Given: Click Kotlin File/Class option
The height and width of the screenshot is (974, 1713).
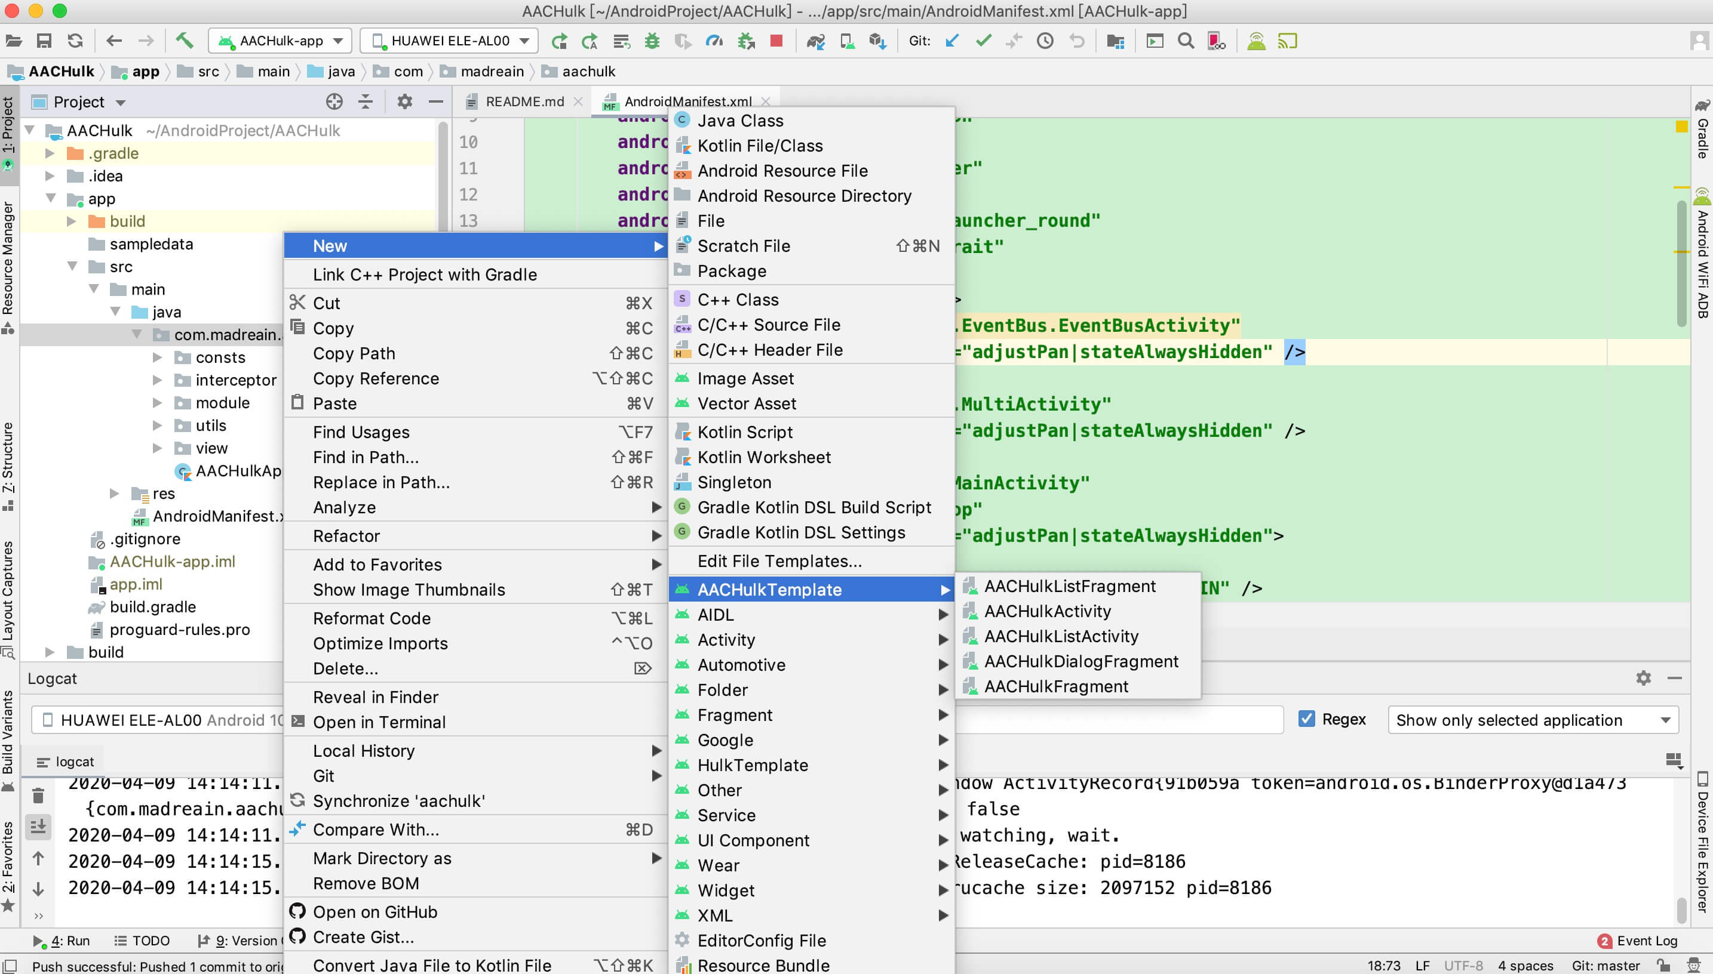Looking at the screenshot, I should (x=759, y=146).
